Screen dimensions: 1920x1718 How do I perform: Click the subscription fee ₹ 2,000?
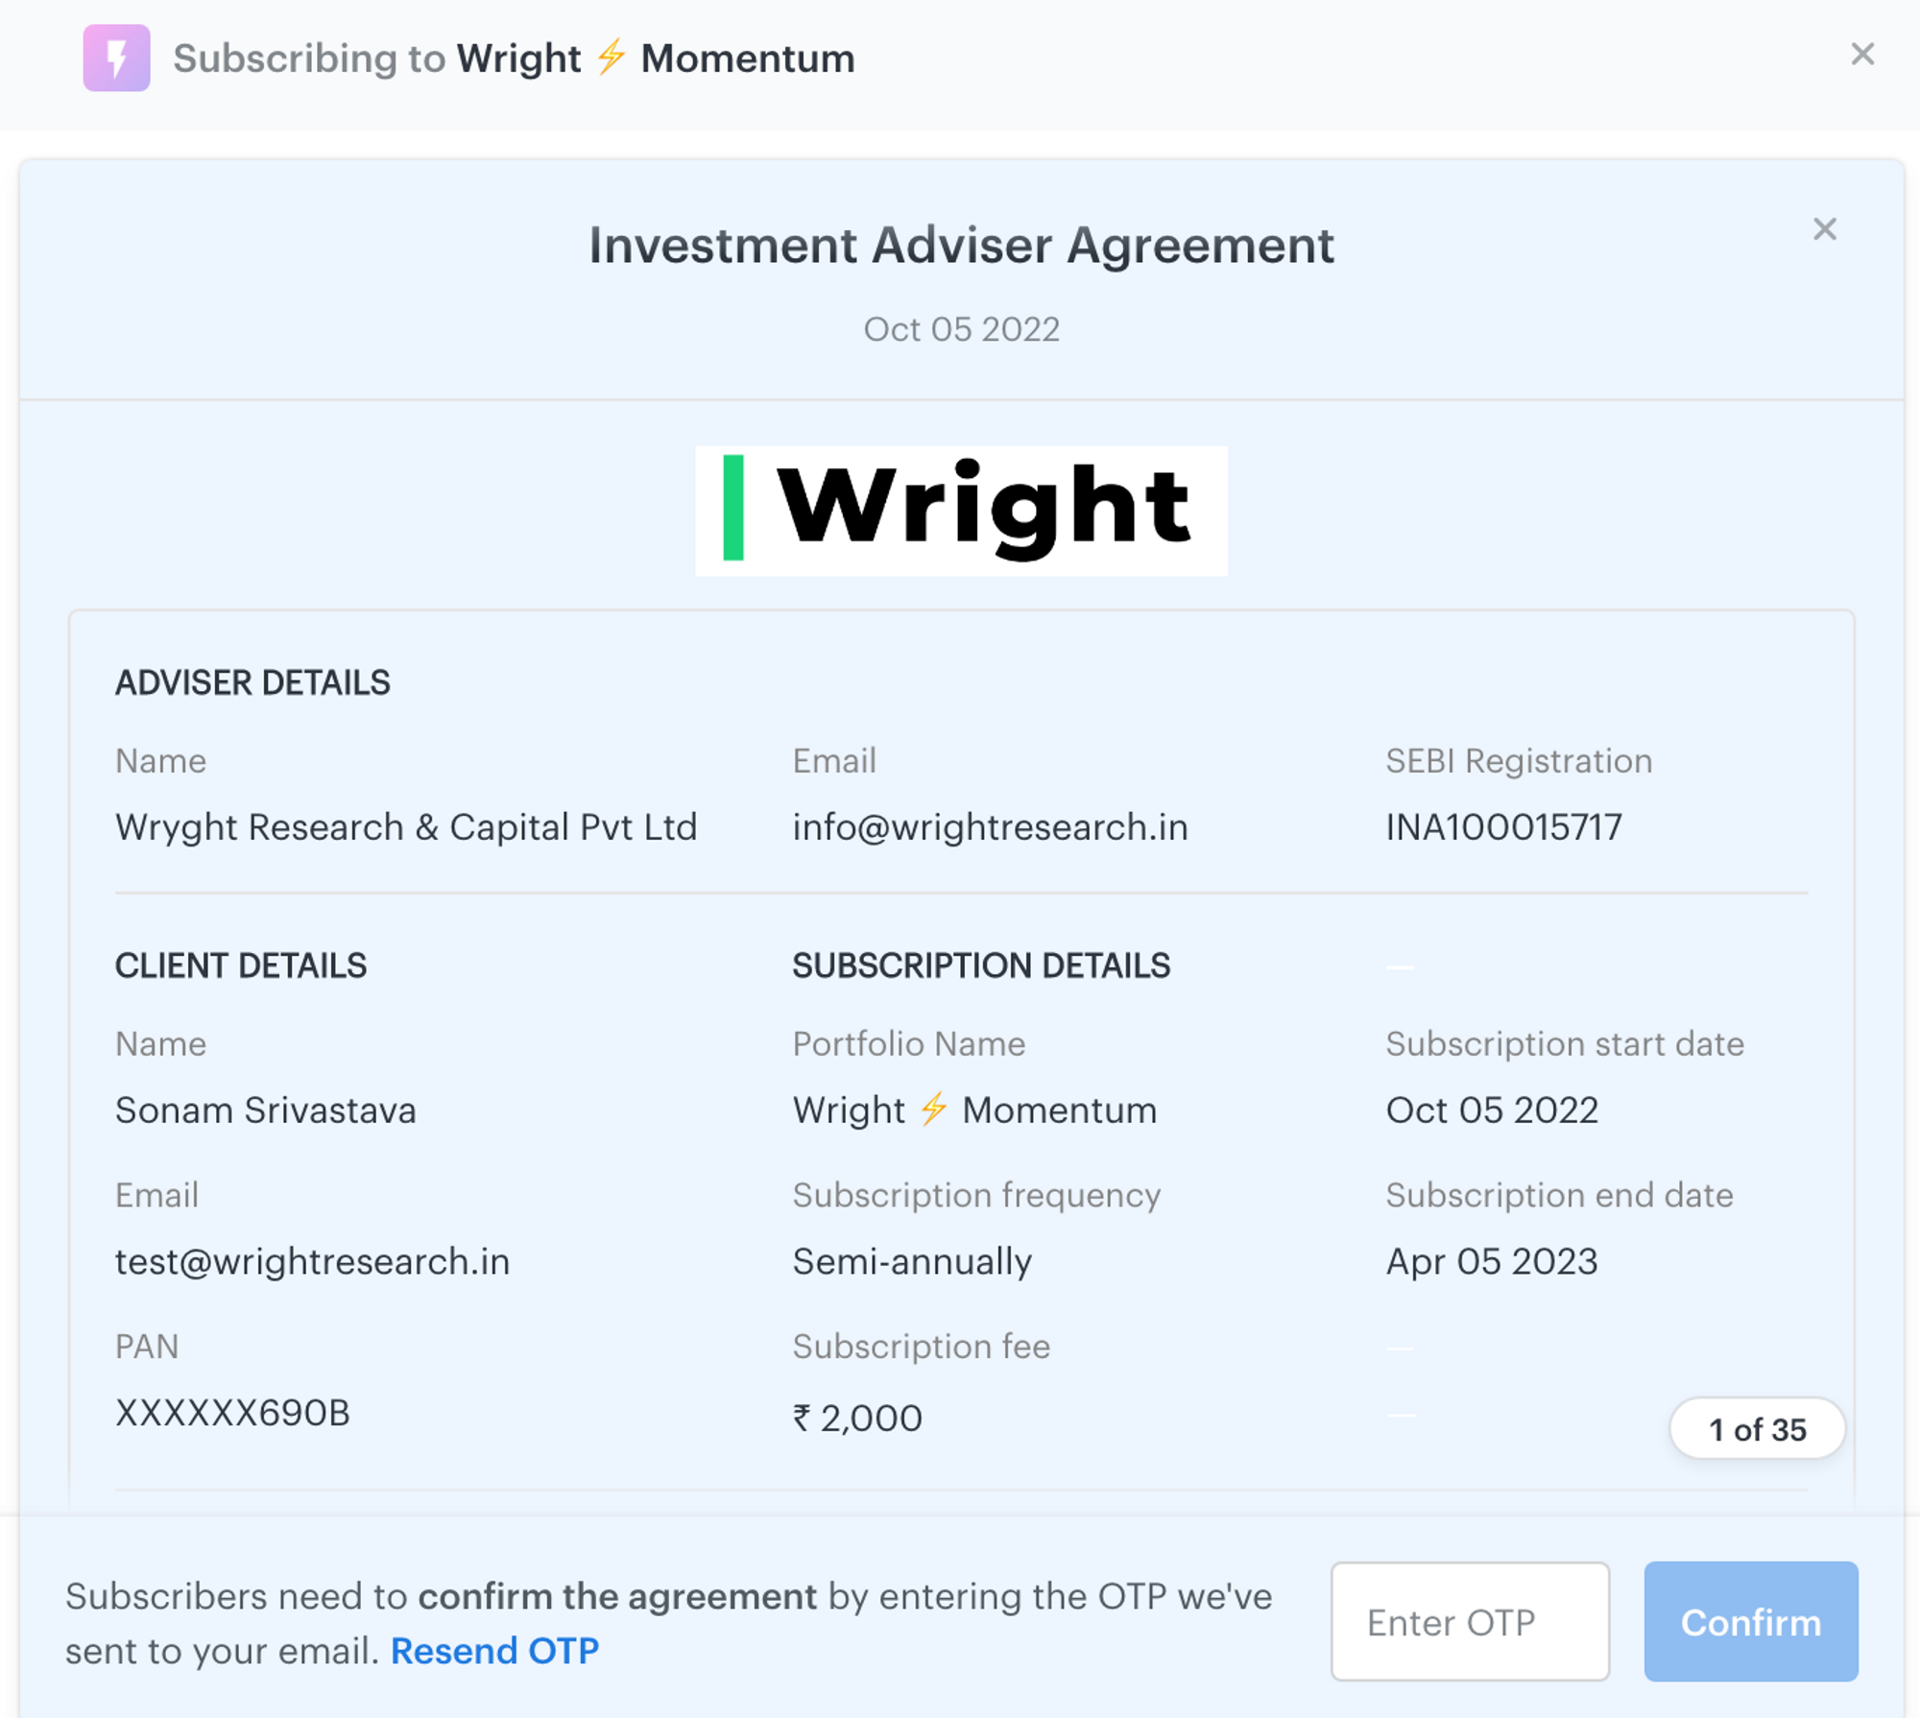857,1418
